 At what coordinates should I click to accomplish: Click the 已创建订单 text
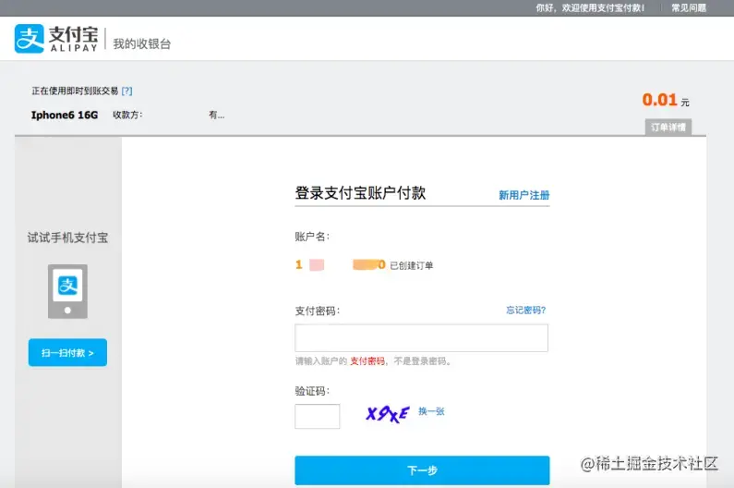412,265
